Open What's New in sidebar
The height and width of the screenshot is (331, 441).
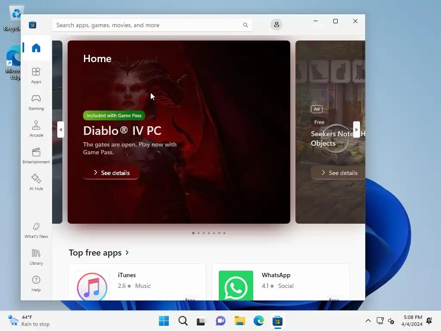click(x=36, y=230)
